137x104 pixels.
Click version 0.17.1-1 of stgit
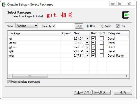pyautogui.click(x=78, y=56)
